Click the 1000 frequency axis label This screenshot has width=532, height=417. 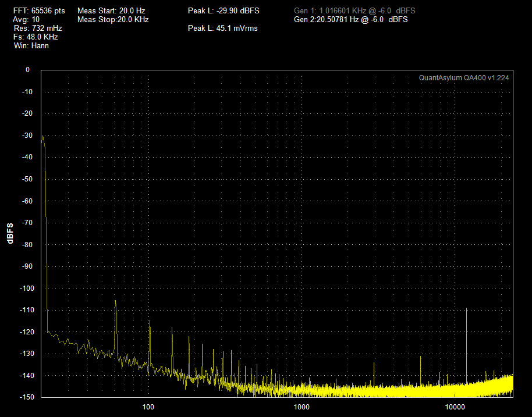tap(302, 407)
